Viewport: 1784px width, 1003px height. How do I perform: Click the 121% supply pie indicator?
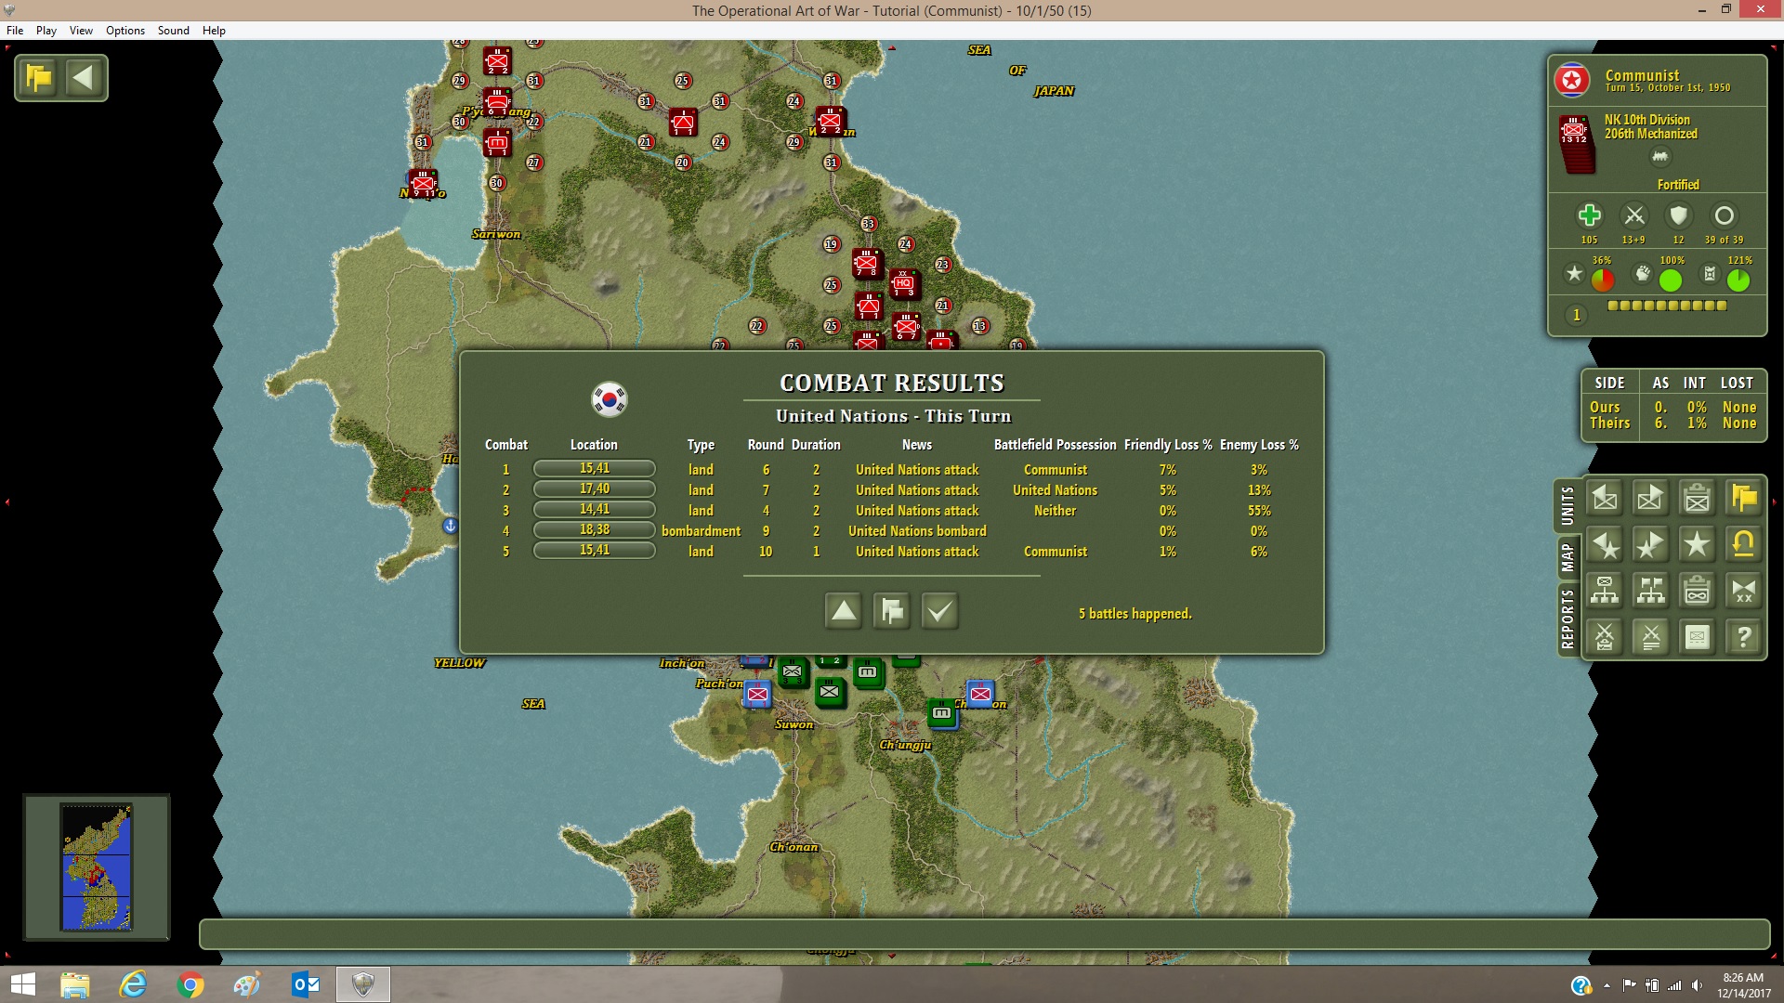pos(1738,280)
